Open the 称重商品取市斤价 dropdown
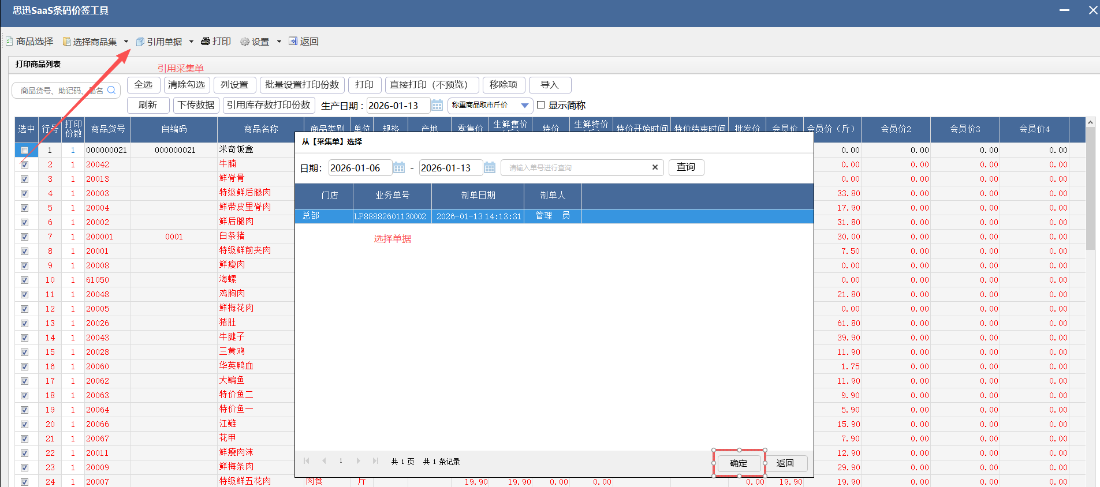 pyautogui.click(x=524, y=106)
